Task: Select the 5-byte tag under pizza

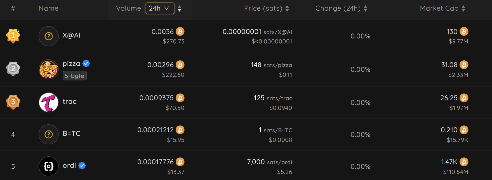Action: click(75, 76)
